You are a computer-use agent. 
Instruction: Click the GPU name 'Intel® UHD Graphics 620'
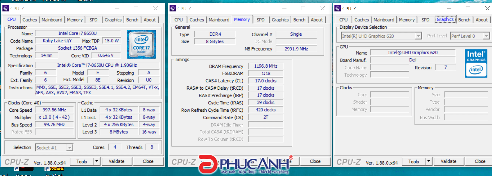tap(413, 53)
